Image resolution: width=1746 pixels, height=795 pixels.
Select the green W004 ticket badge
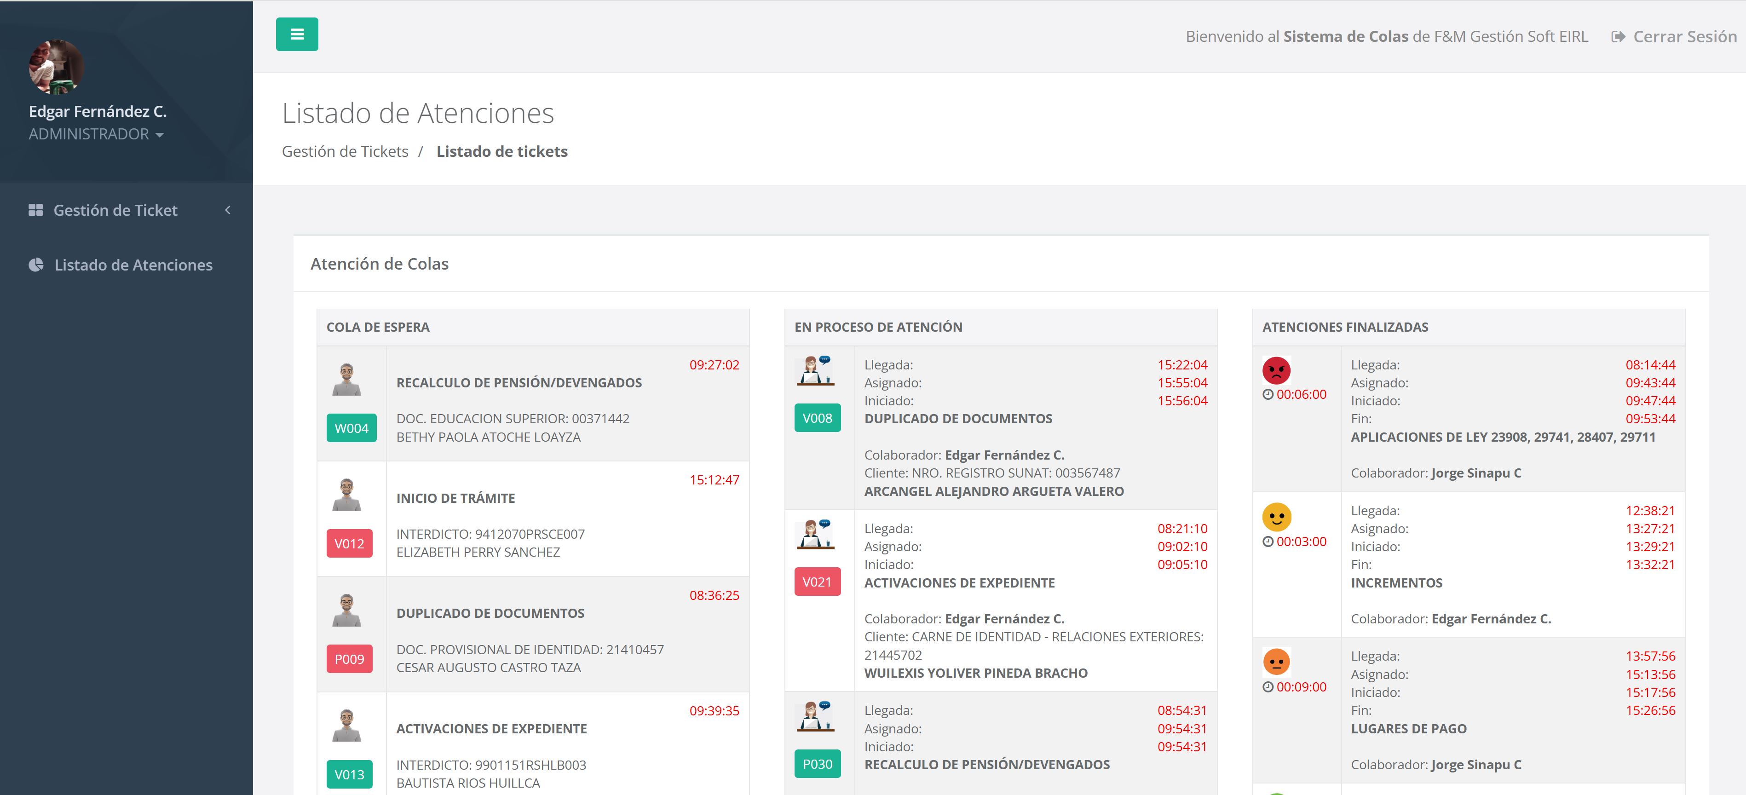coord(351,428)
